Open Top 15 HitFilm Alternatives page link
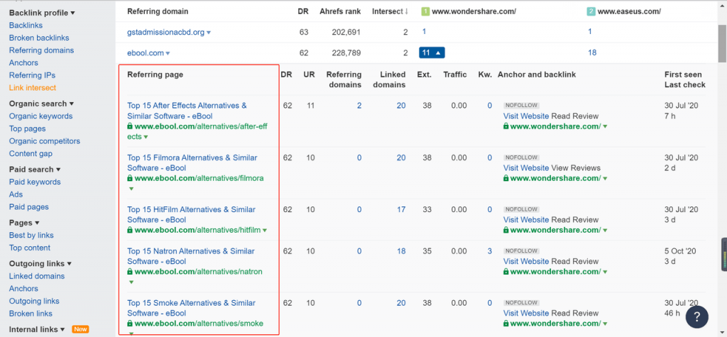Image resolution: width=727 pixels, height=337 pixels. (x=192, y=215)
